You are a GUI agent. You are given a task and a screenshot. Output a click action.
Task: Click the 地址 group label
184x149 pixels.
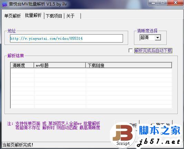(x=11, y=31)
